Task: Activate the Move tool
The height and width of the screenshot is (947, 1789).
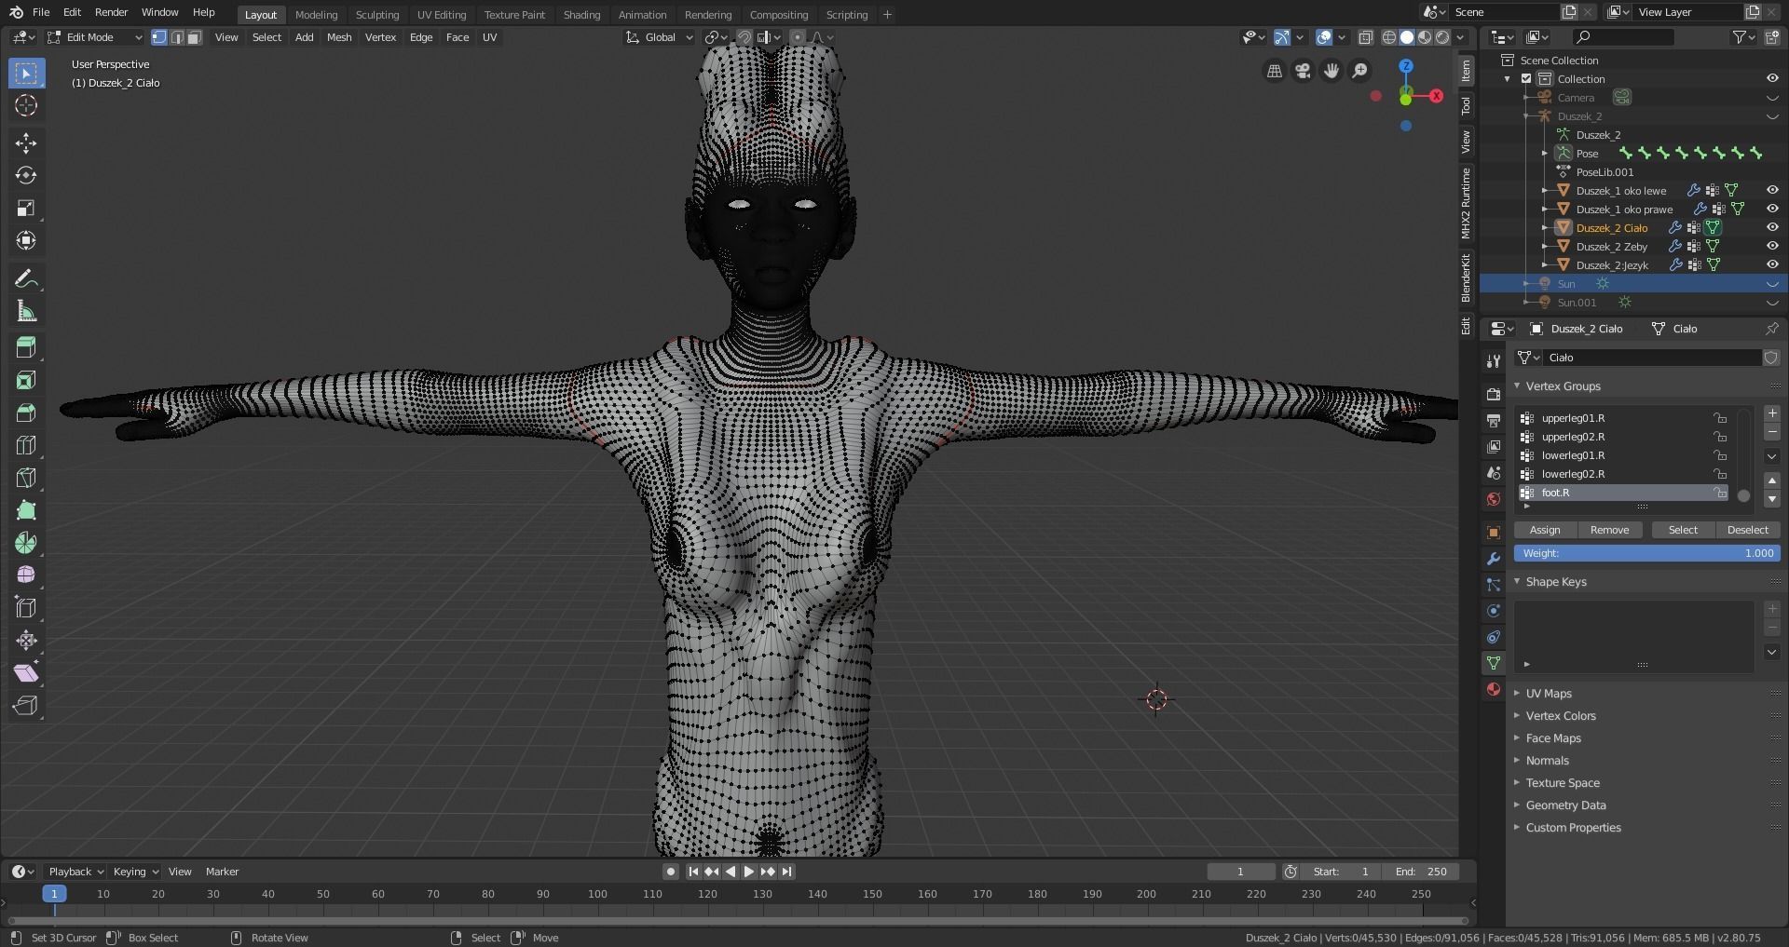Action: click(26, 142)
